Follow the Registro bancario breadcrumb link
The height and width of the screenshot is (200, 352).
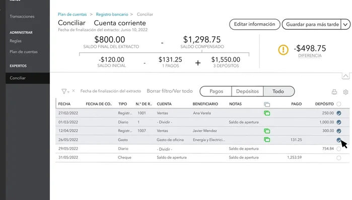112,15
